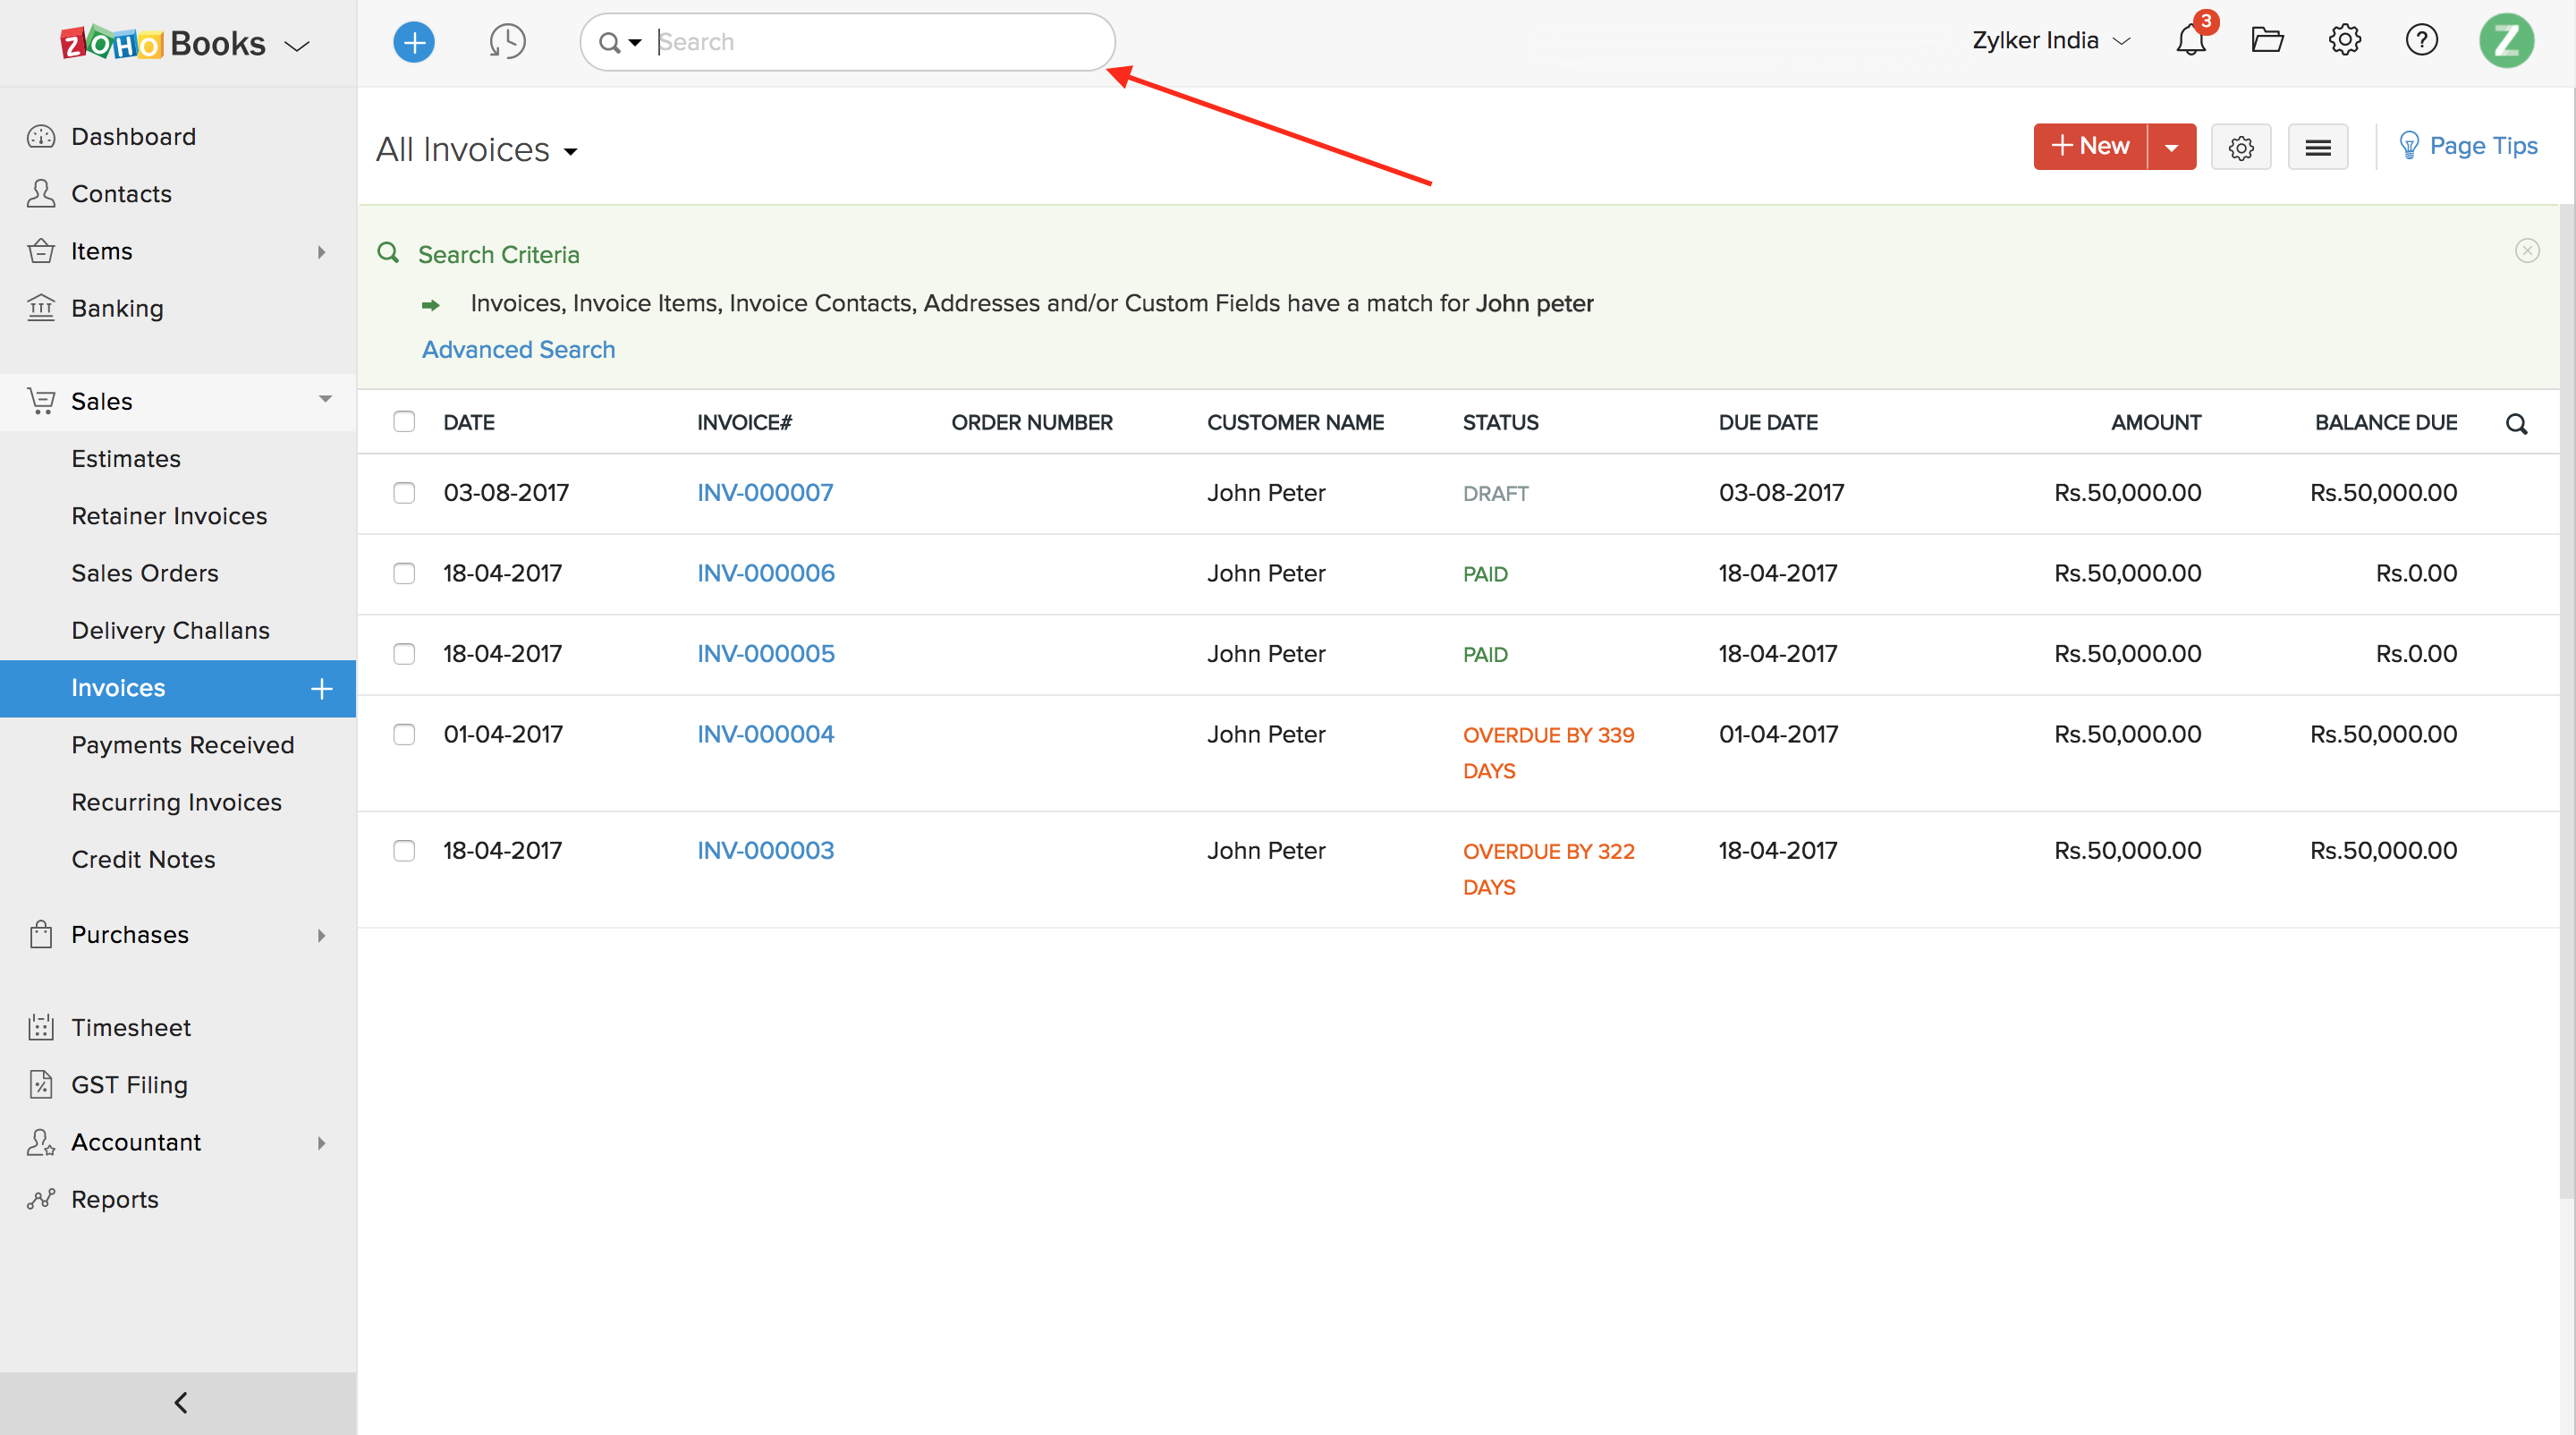The height and width of the screenshot is (1435, 2576).
Task: Toggle the select-all header checkbox
Action: point(404,422)
